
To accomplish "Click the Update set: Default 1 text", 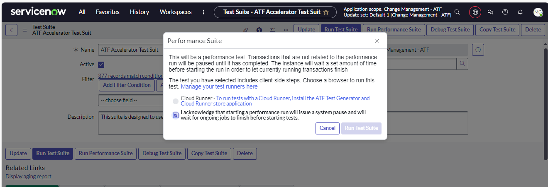I will pos(397,15).
